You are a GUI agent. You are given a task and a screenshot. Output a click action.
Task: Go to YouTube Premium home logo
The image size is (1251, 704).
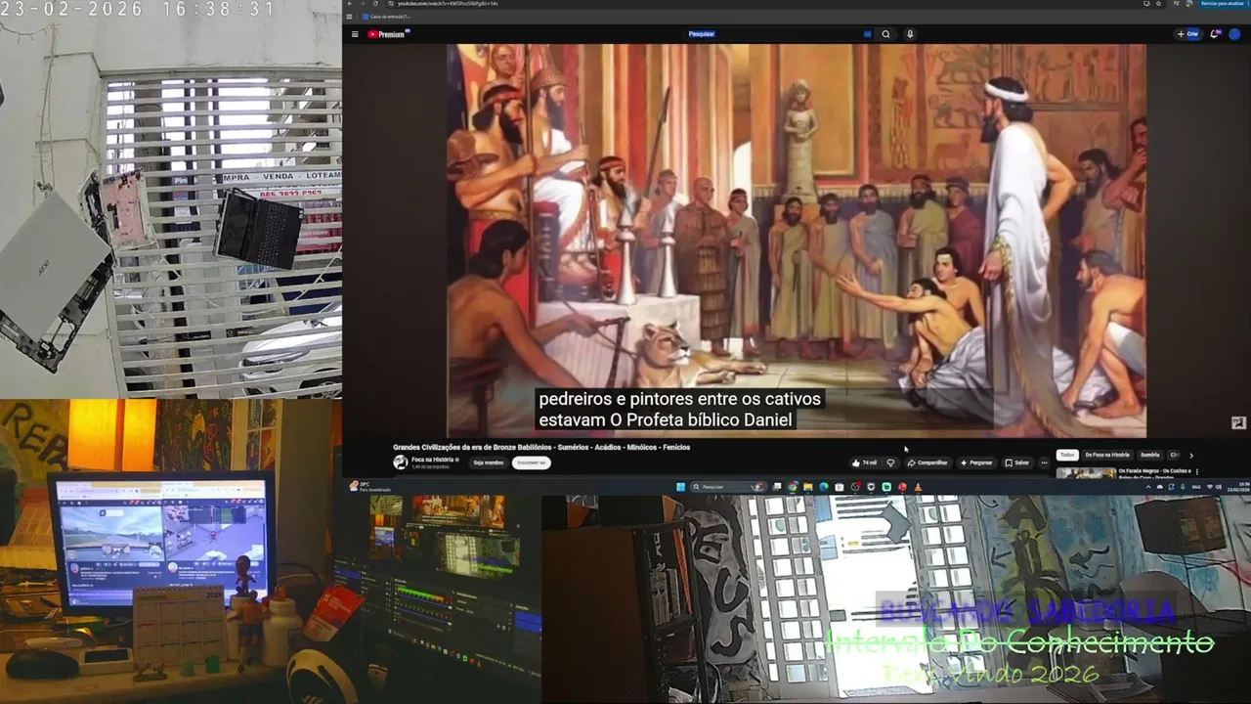(389, 34)
